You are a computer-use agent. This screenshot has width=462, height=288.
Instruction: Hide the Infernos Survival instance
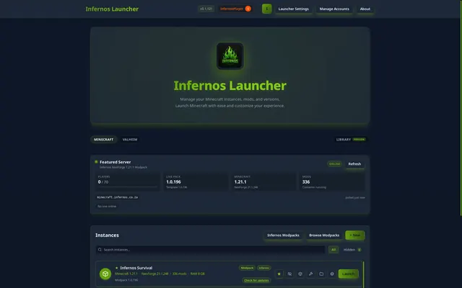click(289, 274)
